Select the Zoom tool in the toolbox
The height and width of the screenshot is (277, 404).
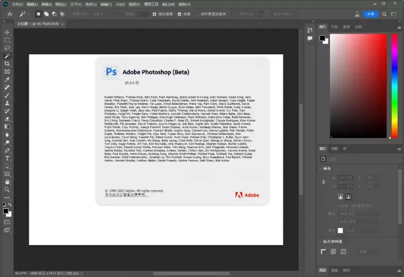(7, 190)
